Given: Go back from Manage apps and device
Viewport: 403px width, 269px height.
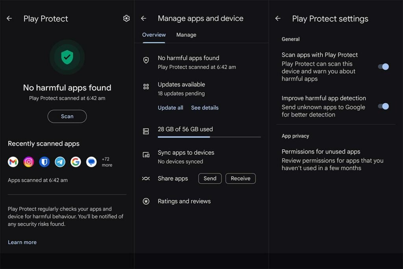Looking at the screenshot, I should [x=144, y=18].
